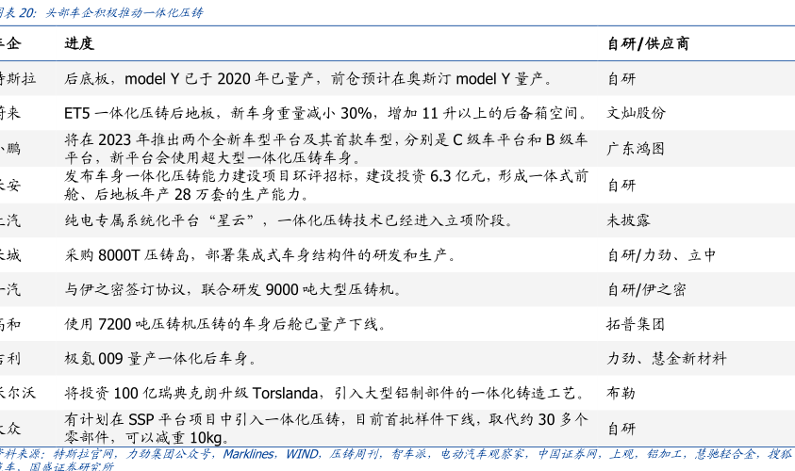Select the cell about 纯电专属系统化平台 '星云'
Viewport: 795px width, 471px height.
coord(290,220)
